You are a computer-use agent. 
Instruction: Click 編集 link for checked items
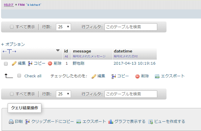tap(101, 76)
